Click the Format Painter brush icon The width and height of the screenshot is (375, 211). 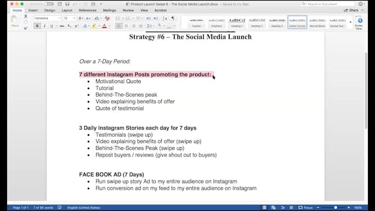pos(26,28)
